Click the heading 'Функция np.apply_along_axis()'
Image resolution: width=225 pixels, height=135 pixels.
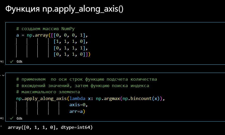click(x=64, y=9)
